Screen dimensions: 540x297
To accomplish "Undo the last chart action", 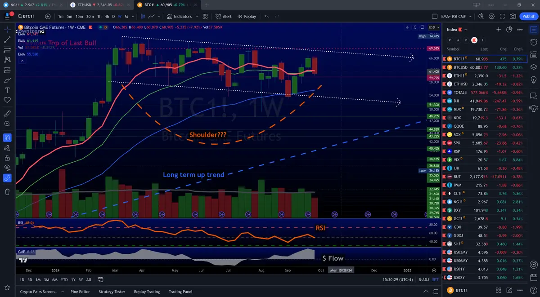I will [x=266, y=16].
